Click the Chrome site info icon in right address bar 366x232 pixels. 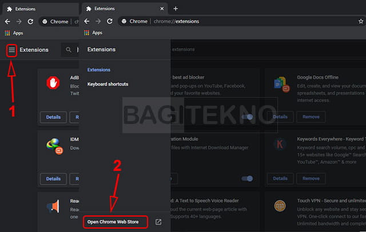click(124, 22)
